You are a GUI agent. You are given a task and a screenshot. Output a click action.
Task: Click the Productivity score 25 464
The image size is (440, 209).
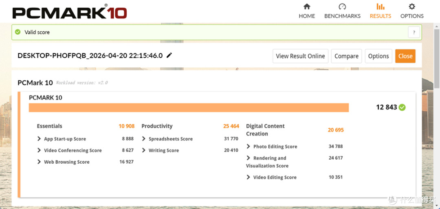coord(231,126)
